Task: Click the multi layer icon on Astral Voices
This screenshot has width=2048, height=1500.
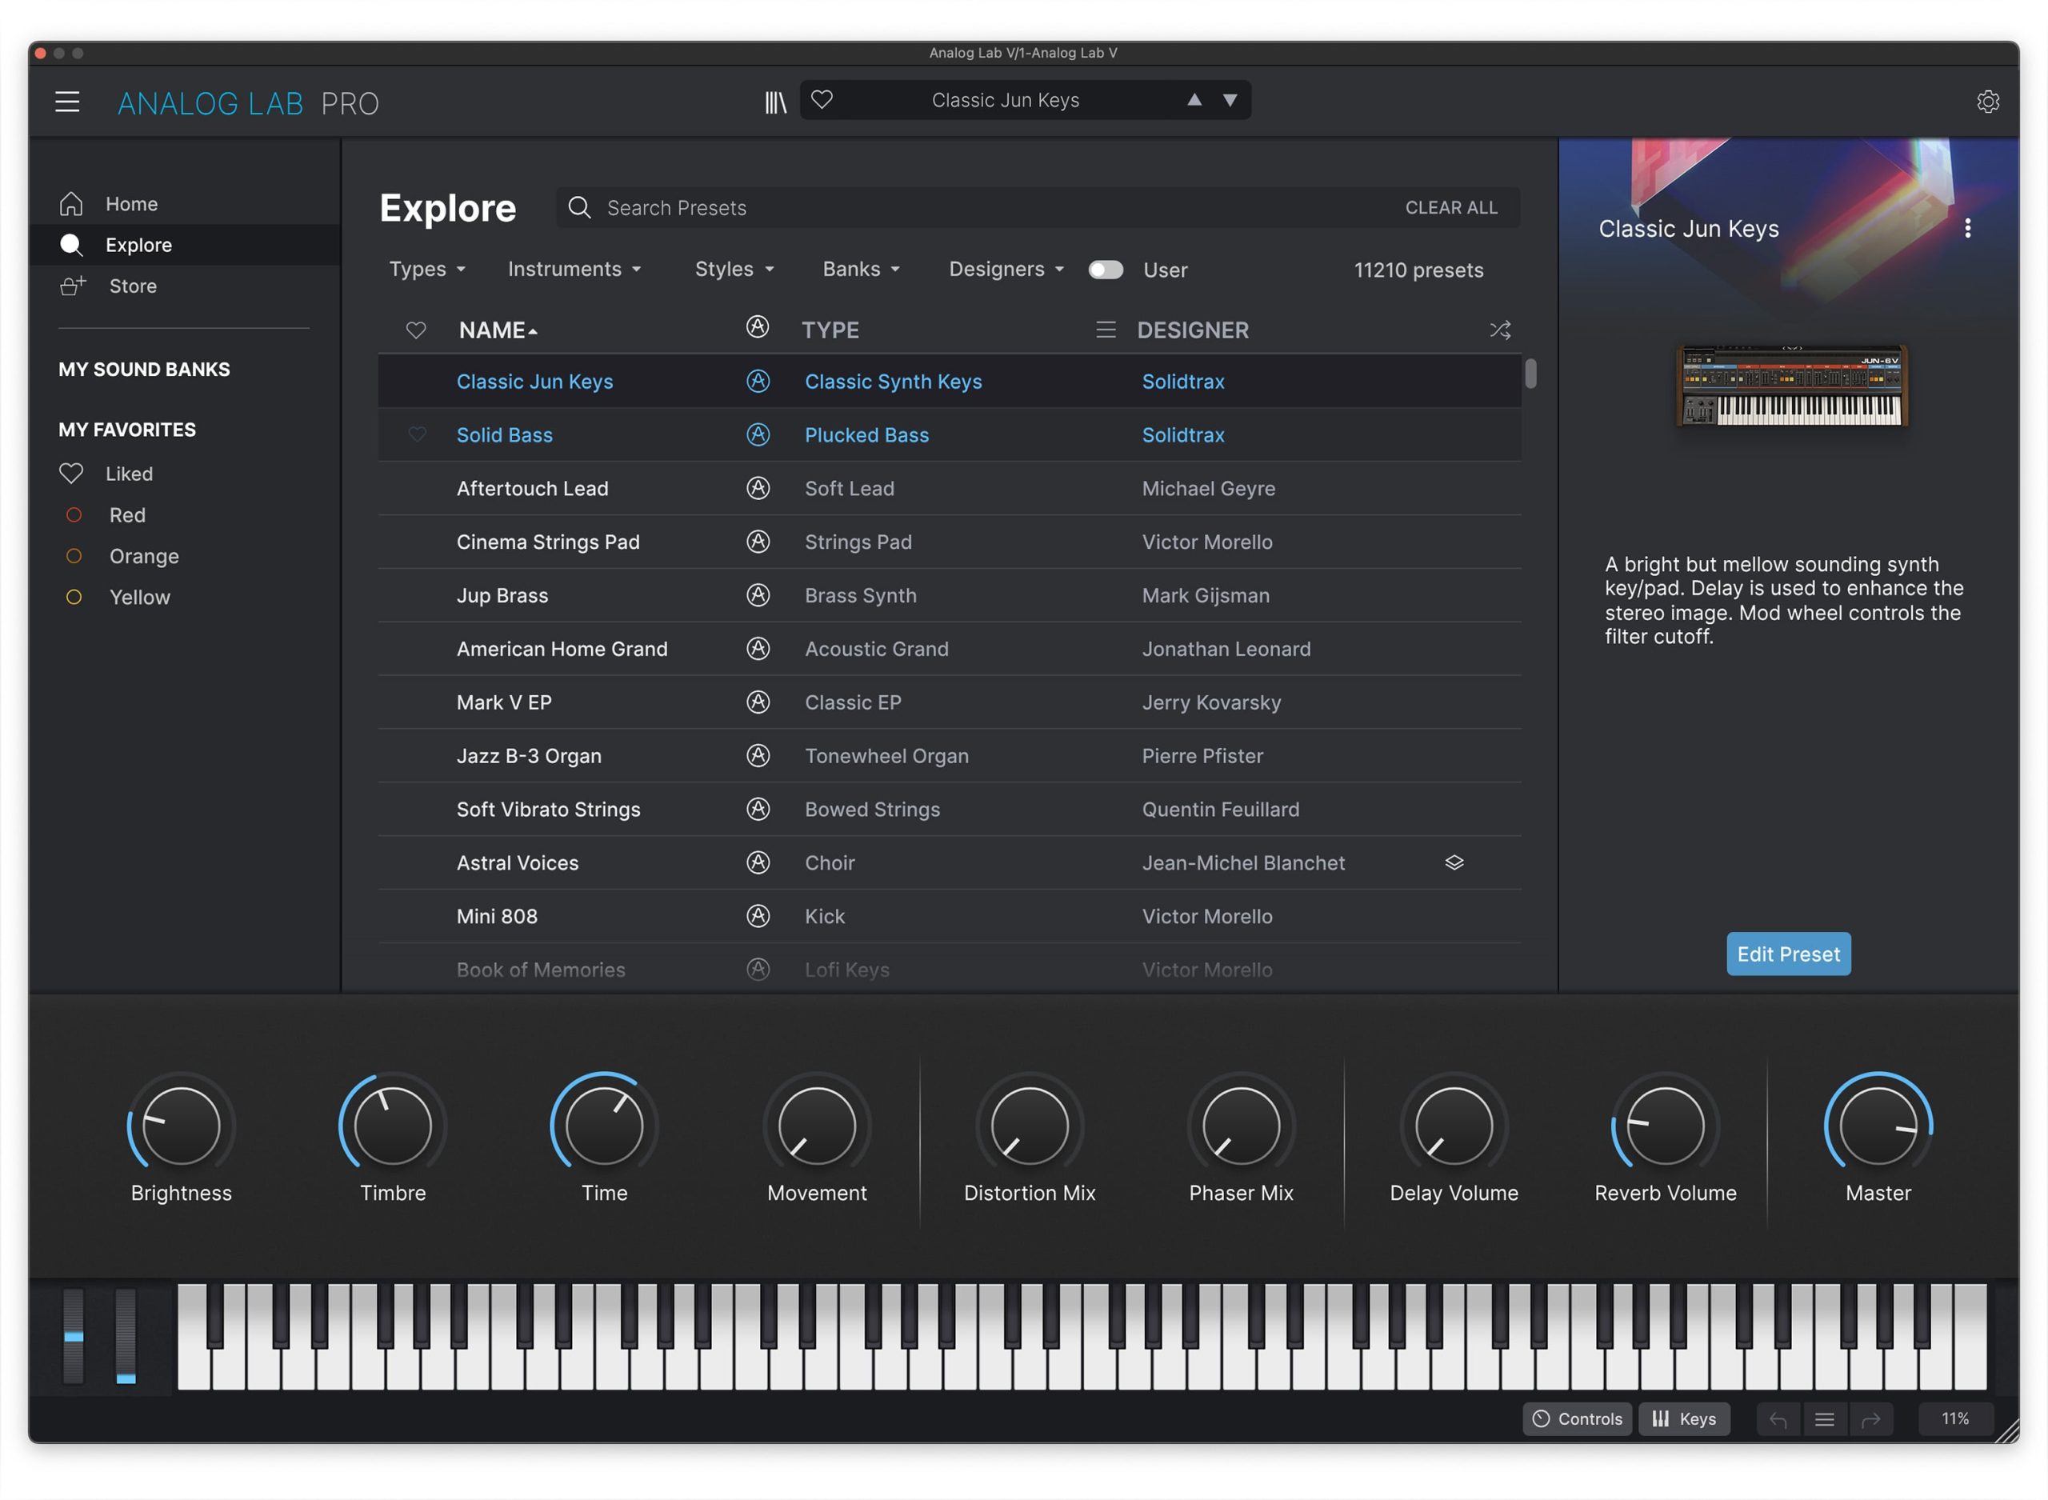Action: (x=1454, y=862)
